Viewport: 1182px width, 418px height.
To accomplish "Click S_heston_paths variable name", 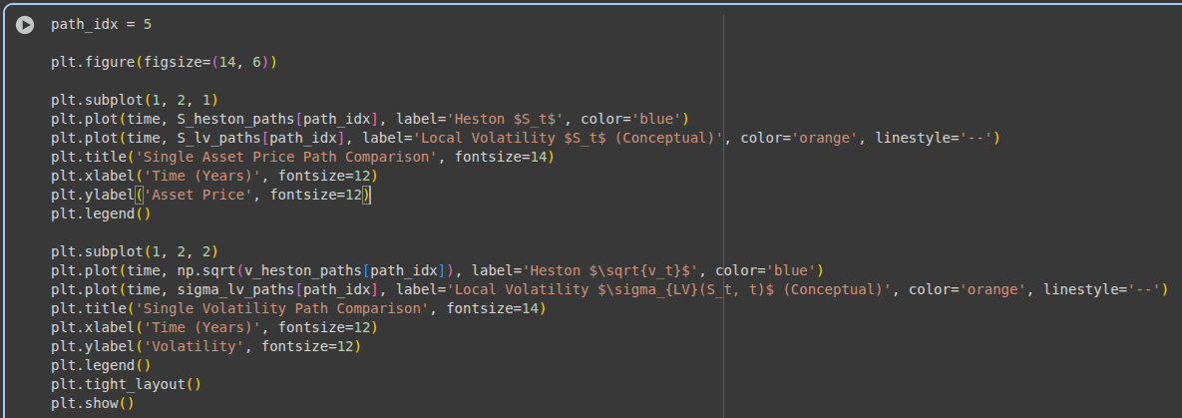I will point(236,119).
